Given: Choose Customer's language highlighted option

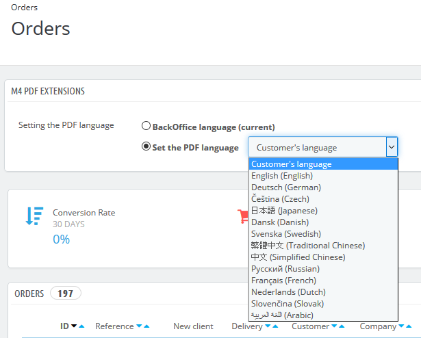Looking at the screenshot, I should click(x=323, y=164).
